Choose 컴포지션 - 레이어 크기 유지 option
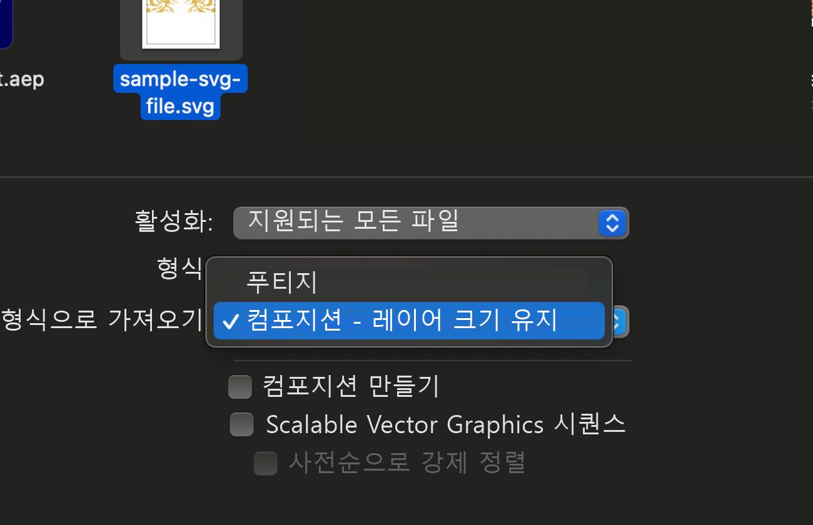The height and width of the screenshot is (525, 813). [406, 322]
